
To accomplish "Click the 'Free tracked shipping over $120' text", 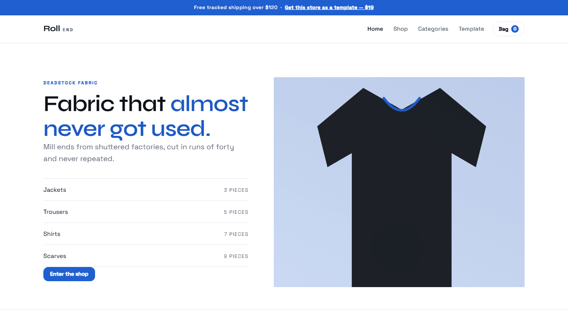I will [x=236, y=7].
